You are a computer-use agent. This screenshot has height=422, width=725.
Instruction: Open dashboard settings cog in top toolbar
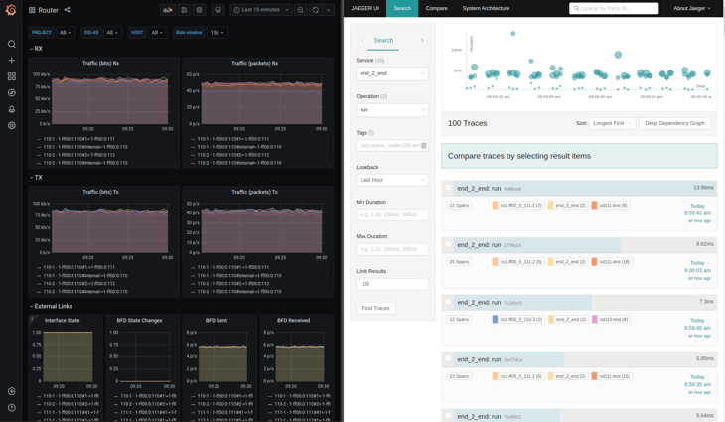pyautogui.click(x=200, y=10)
